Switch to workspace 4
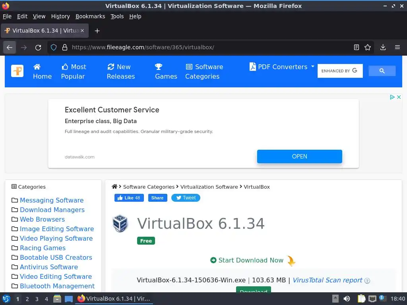Screen dimensions: 407x305 coord(46,299)
